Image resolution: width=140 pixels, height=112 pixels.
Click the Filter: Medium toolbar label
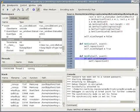[x=50, y=10]
